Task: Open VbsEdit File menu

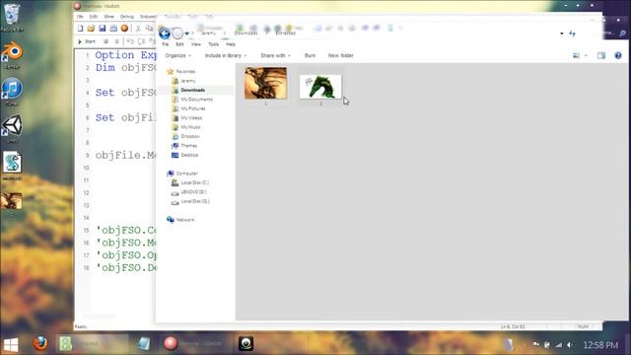Action: point(80,17)
